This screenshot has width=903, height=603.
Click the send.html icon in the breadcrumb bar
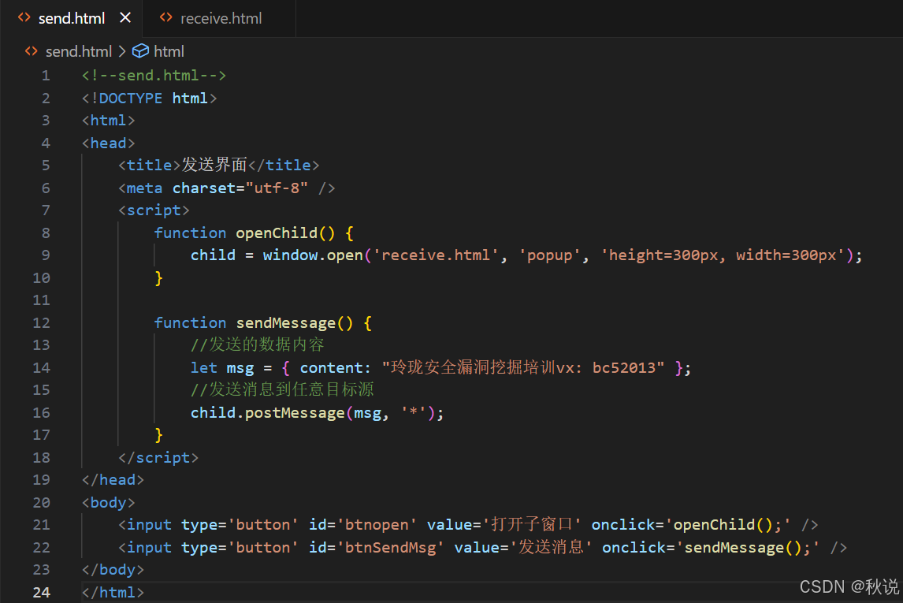(30, 51)
